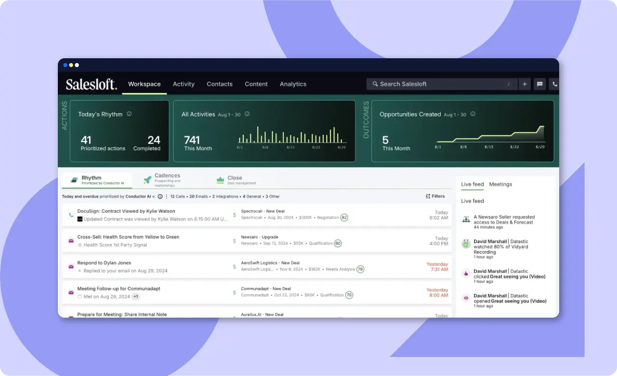Go to the Contacts tab
The image size is (617, 376).
[x=219, y=84]
